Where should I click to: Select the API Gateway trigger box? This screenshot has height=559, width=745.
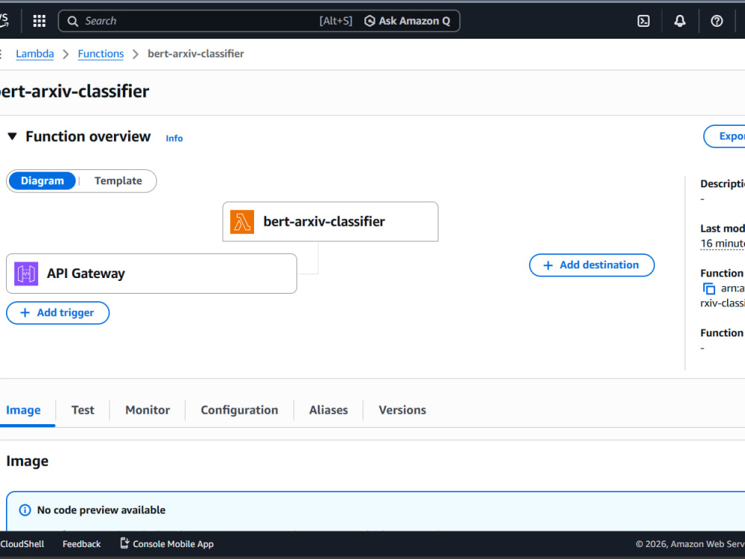coord(151,274)
